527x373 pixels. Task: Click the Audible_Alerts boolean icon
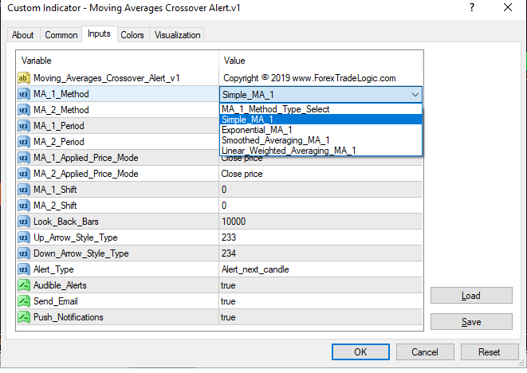23,285
